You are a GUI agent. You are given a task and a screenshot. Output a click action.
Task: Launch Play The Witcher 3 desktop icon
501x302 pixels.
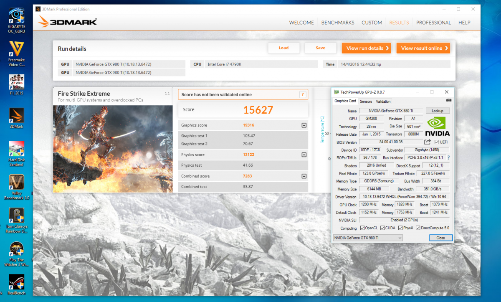(16, 254)
